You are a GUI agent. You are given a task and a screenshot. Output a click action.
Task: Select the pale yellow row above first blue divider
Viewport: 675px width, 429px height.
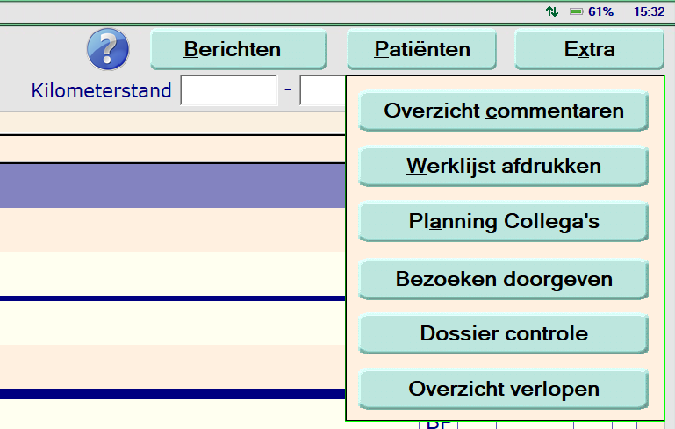173,274
